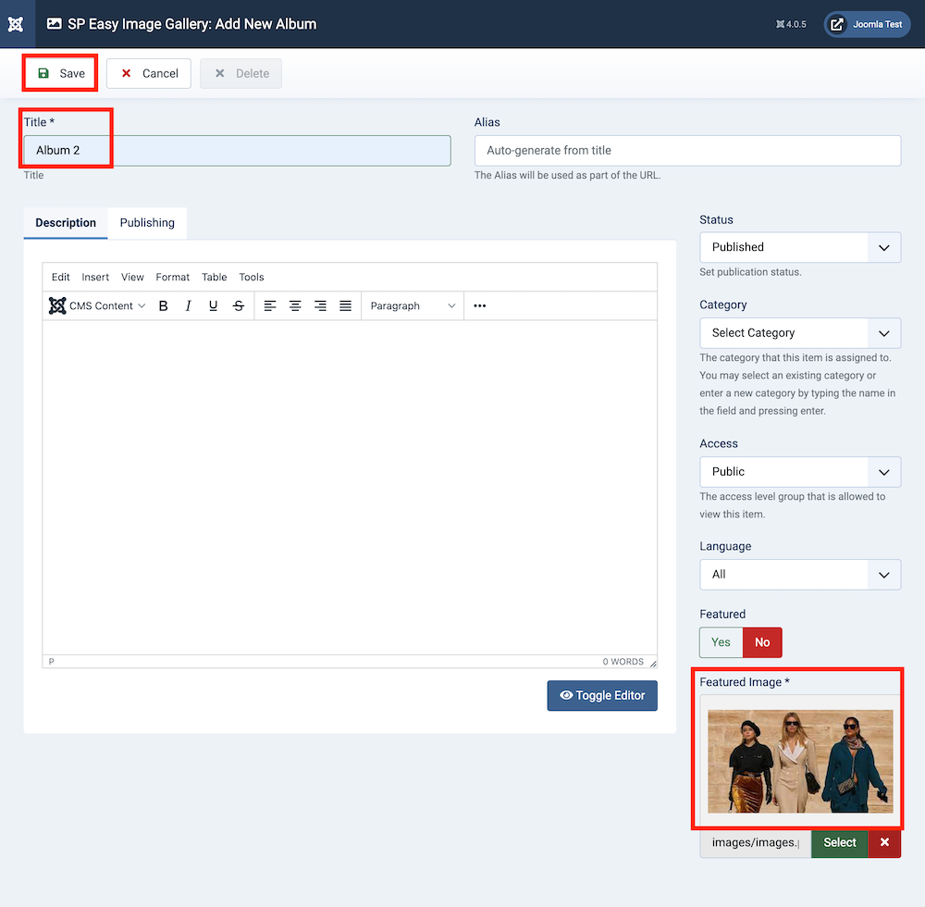Apply bold formatting in the editor
Image resolution: width=925 pixels, height=907 pixels.
(164, 305)
